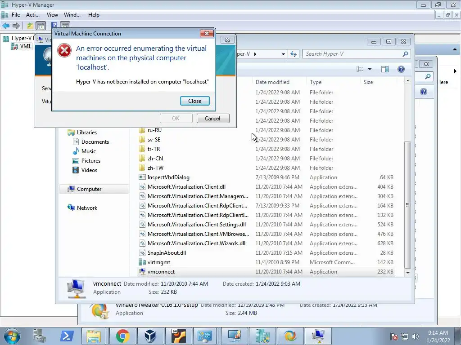Select Microsoft.Virtualization.Client.Wizards.dll file

coord(266,243)
